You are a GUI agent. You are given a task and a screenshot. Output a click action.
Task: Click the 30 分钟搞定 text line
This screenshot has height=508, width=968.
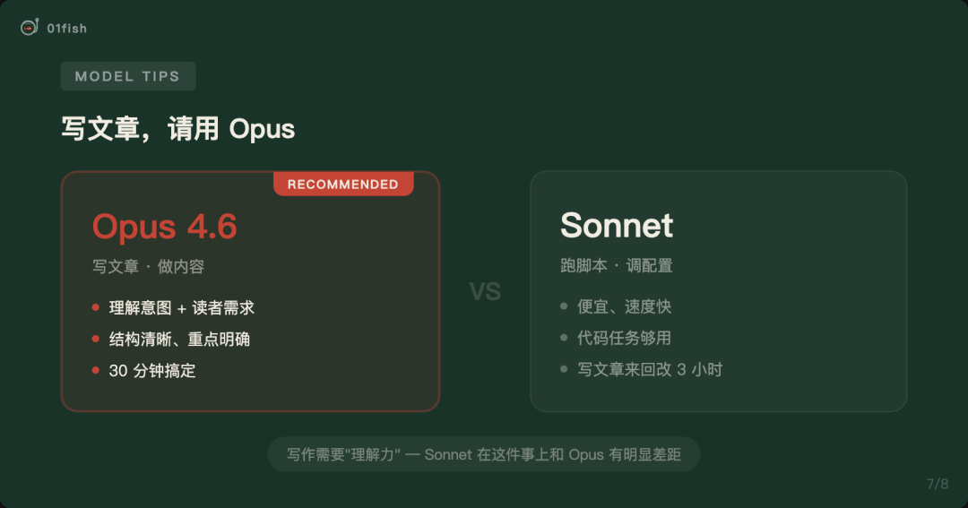click(152, 370)
